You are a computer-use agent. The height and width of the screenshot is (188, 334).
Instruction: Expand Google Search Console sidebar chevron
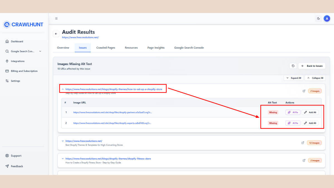pos(40,51)
